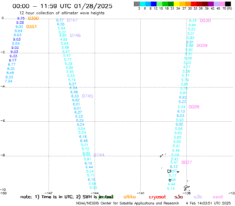The image size is (235, 206).
Task: Click the latitude axis label '-6'
Action: [x=3, y=120]
